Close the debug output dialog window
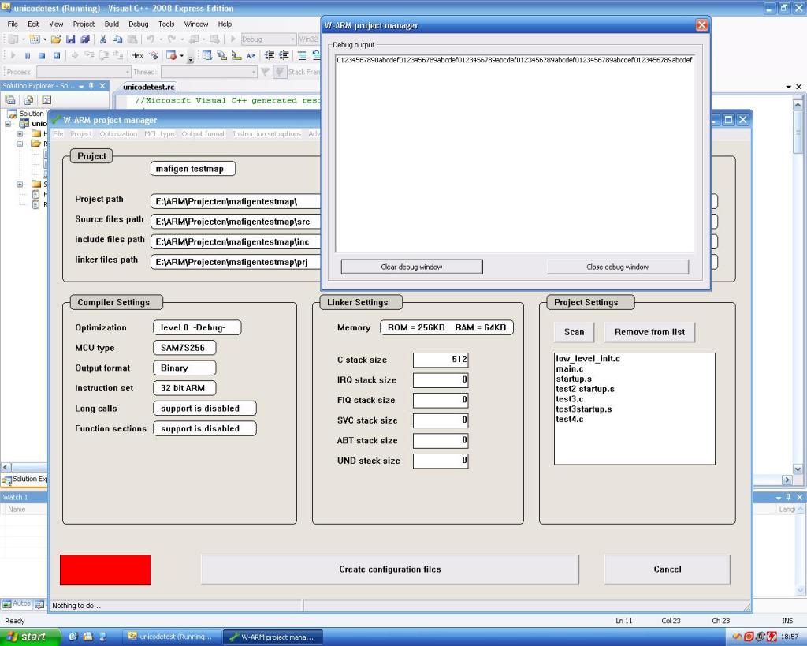The image size is (807, 646). pos(701,25)
